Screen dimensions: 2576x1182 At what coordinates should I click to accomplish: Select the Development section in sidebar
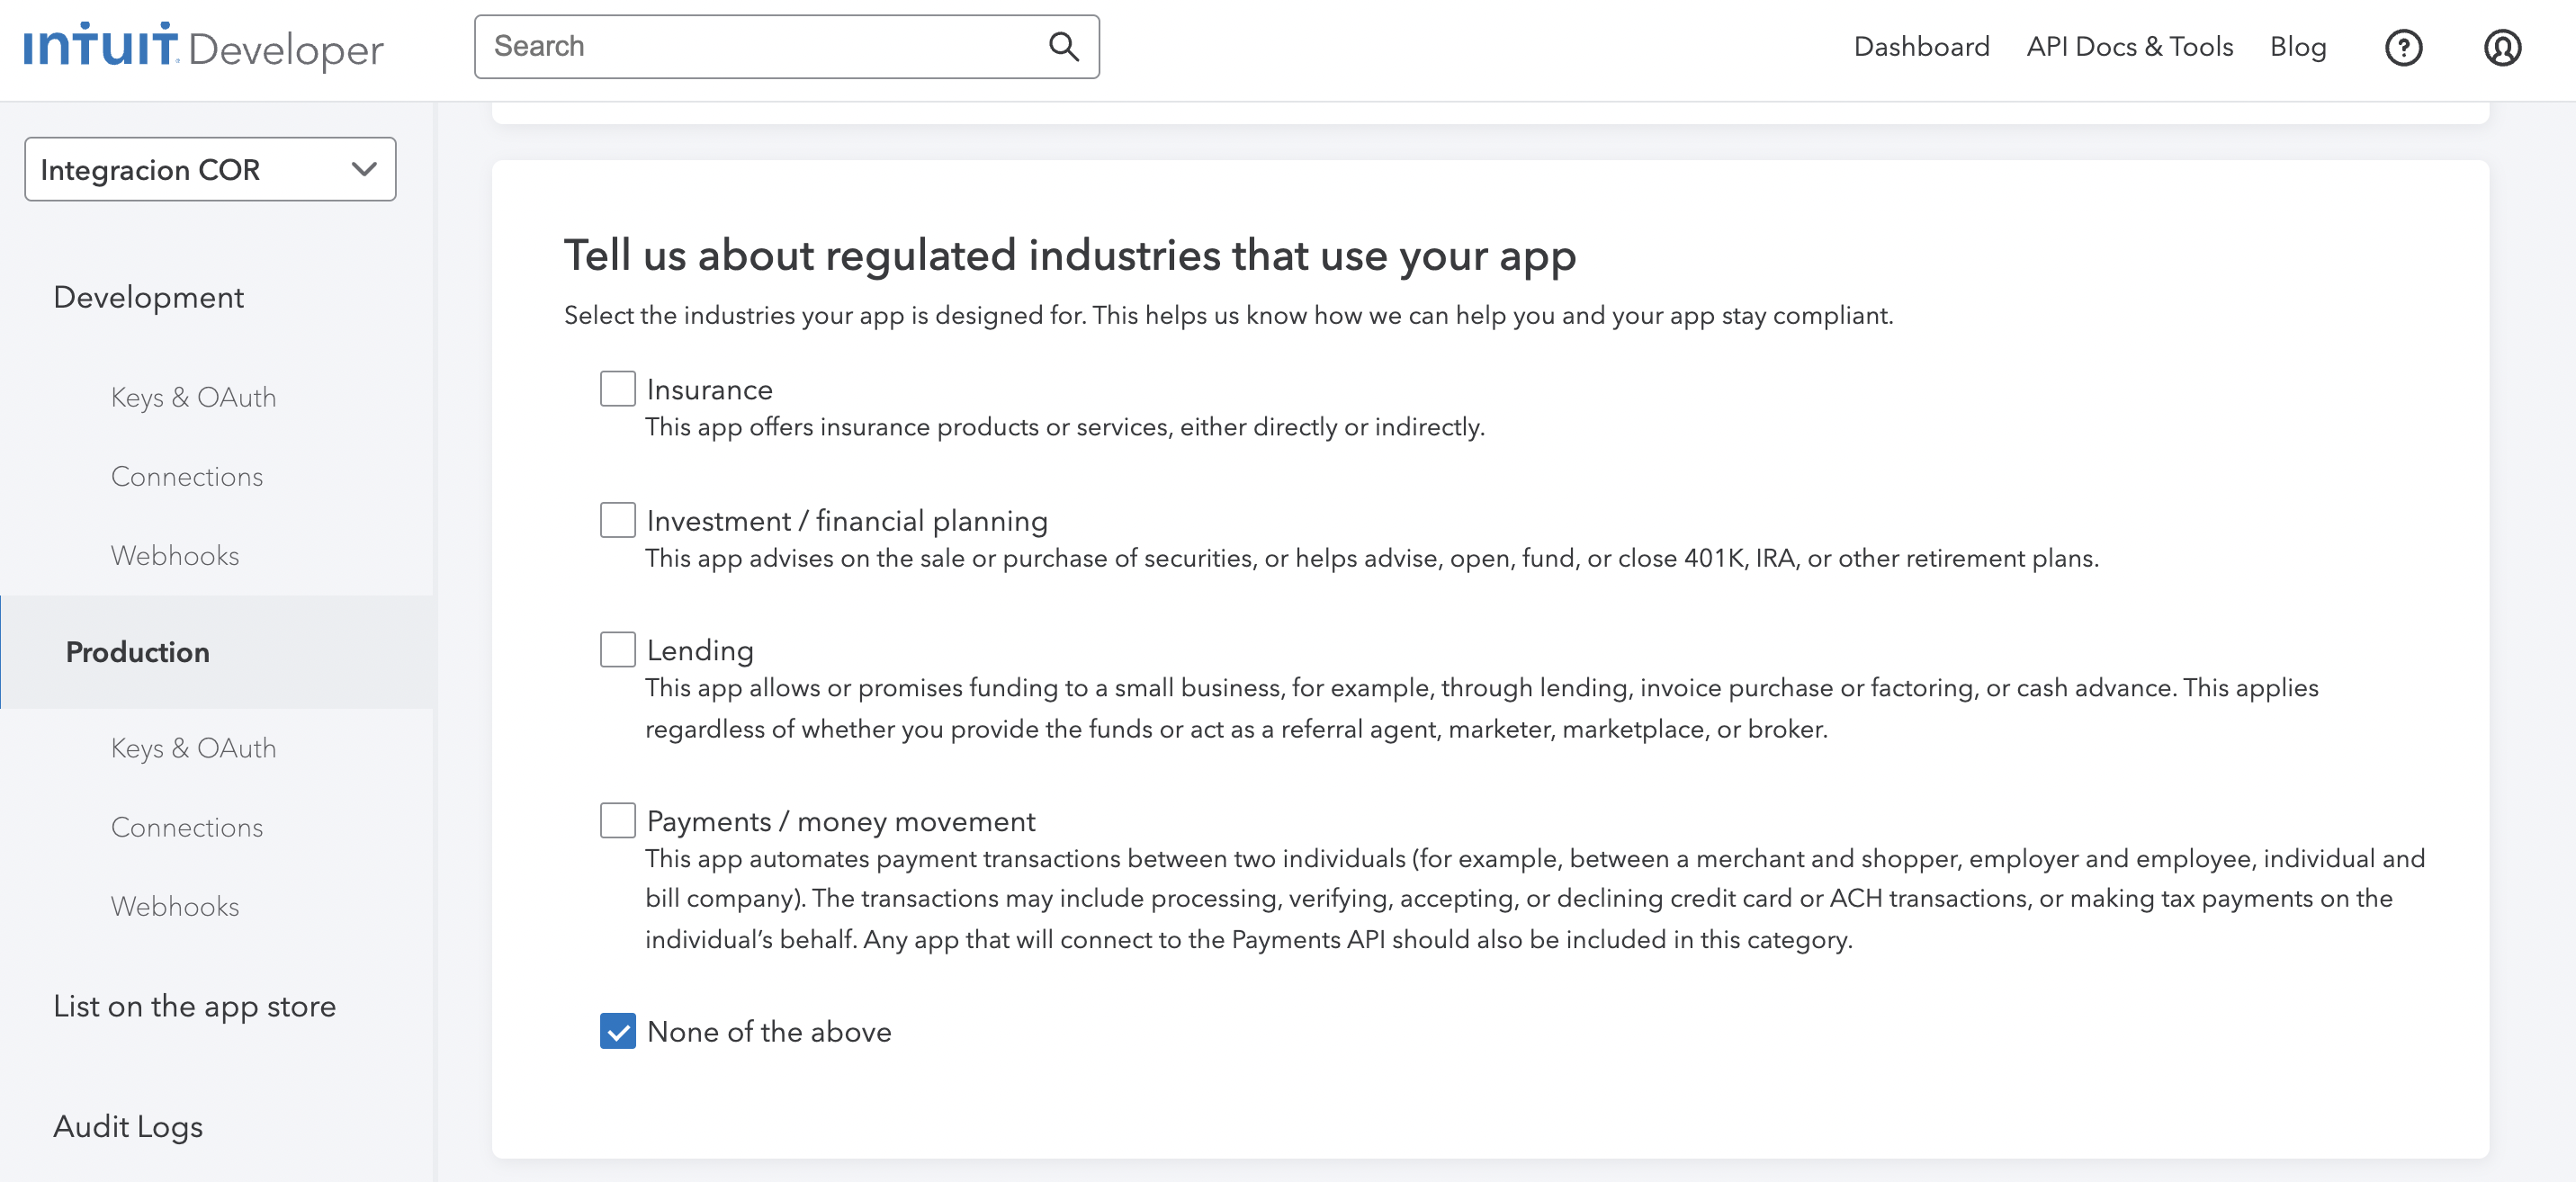[148, 297]
